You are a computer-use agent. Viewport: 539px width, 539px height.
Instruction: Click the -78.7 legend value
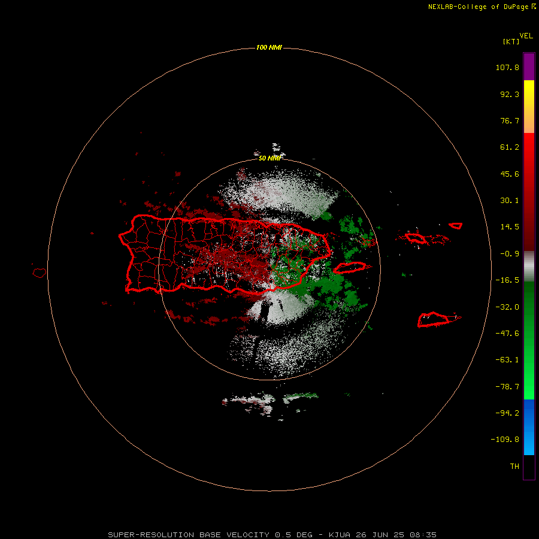[x=507, y=387]
